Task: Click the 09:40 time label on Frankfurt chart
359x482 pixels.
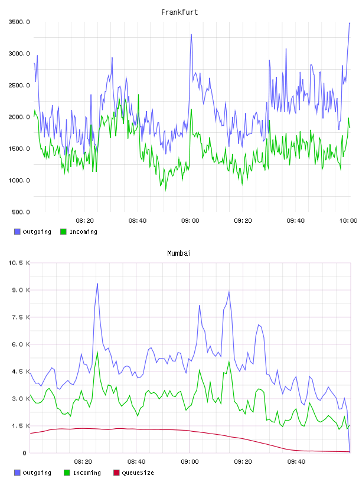Action: 296,220
